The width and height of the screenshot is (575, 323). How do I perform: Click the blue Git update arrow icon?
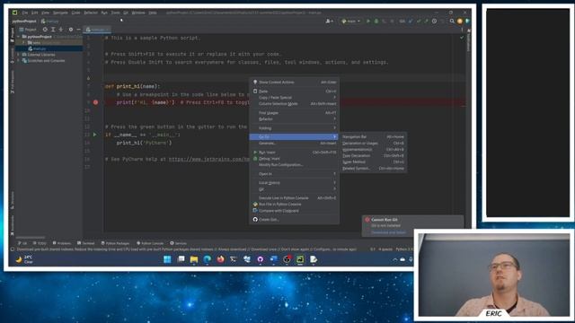click(411, 22)
